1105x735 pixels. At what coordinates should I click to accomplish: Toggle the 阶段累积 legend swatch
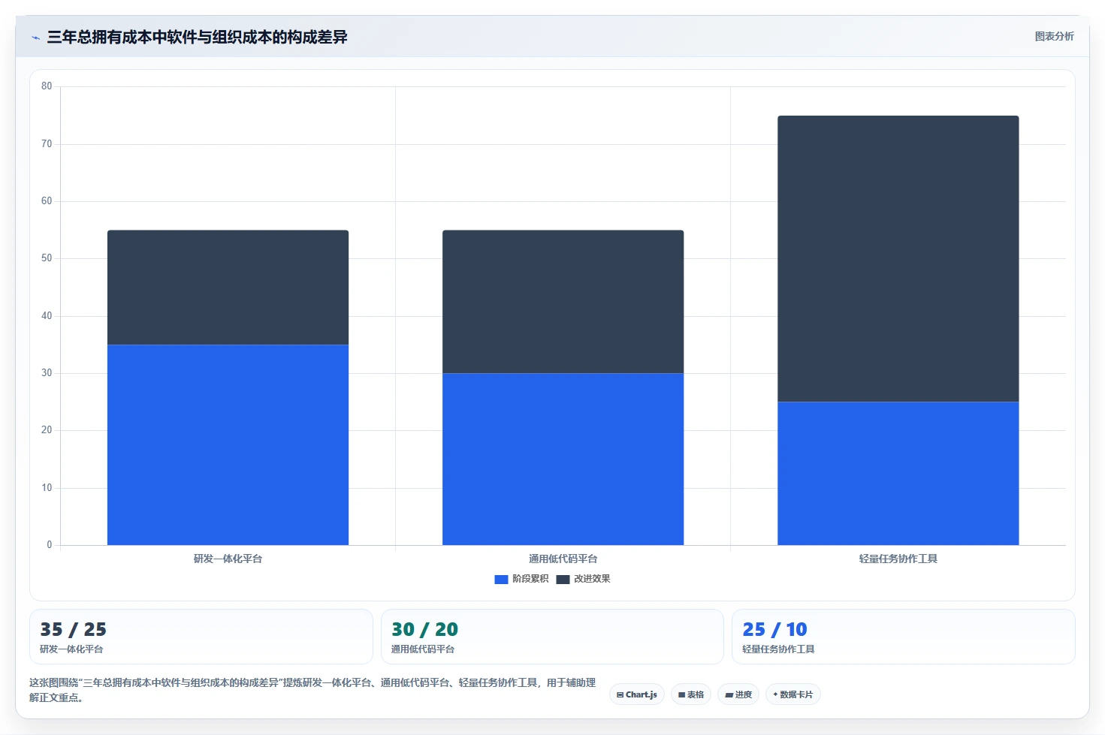click(501, 579)
